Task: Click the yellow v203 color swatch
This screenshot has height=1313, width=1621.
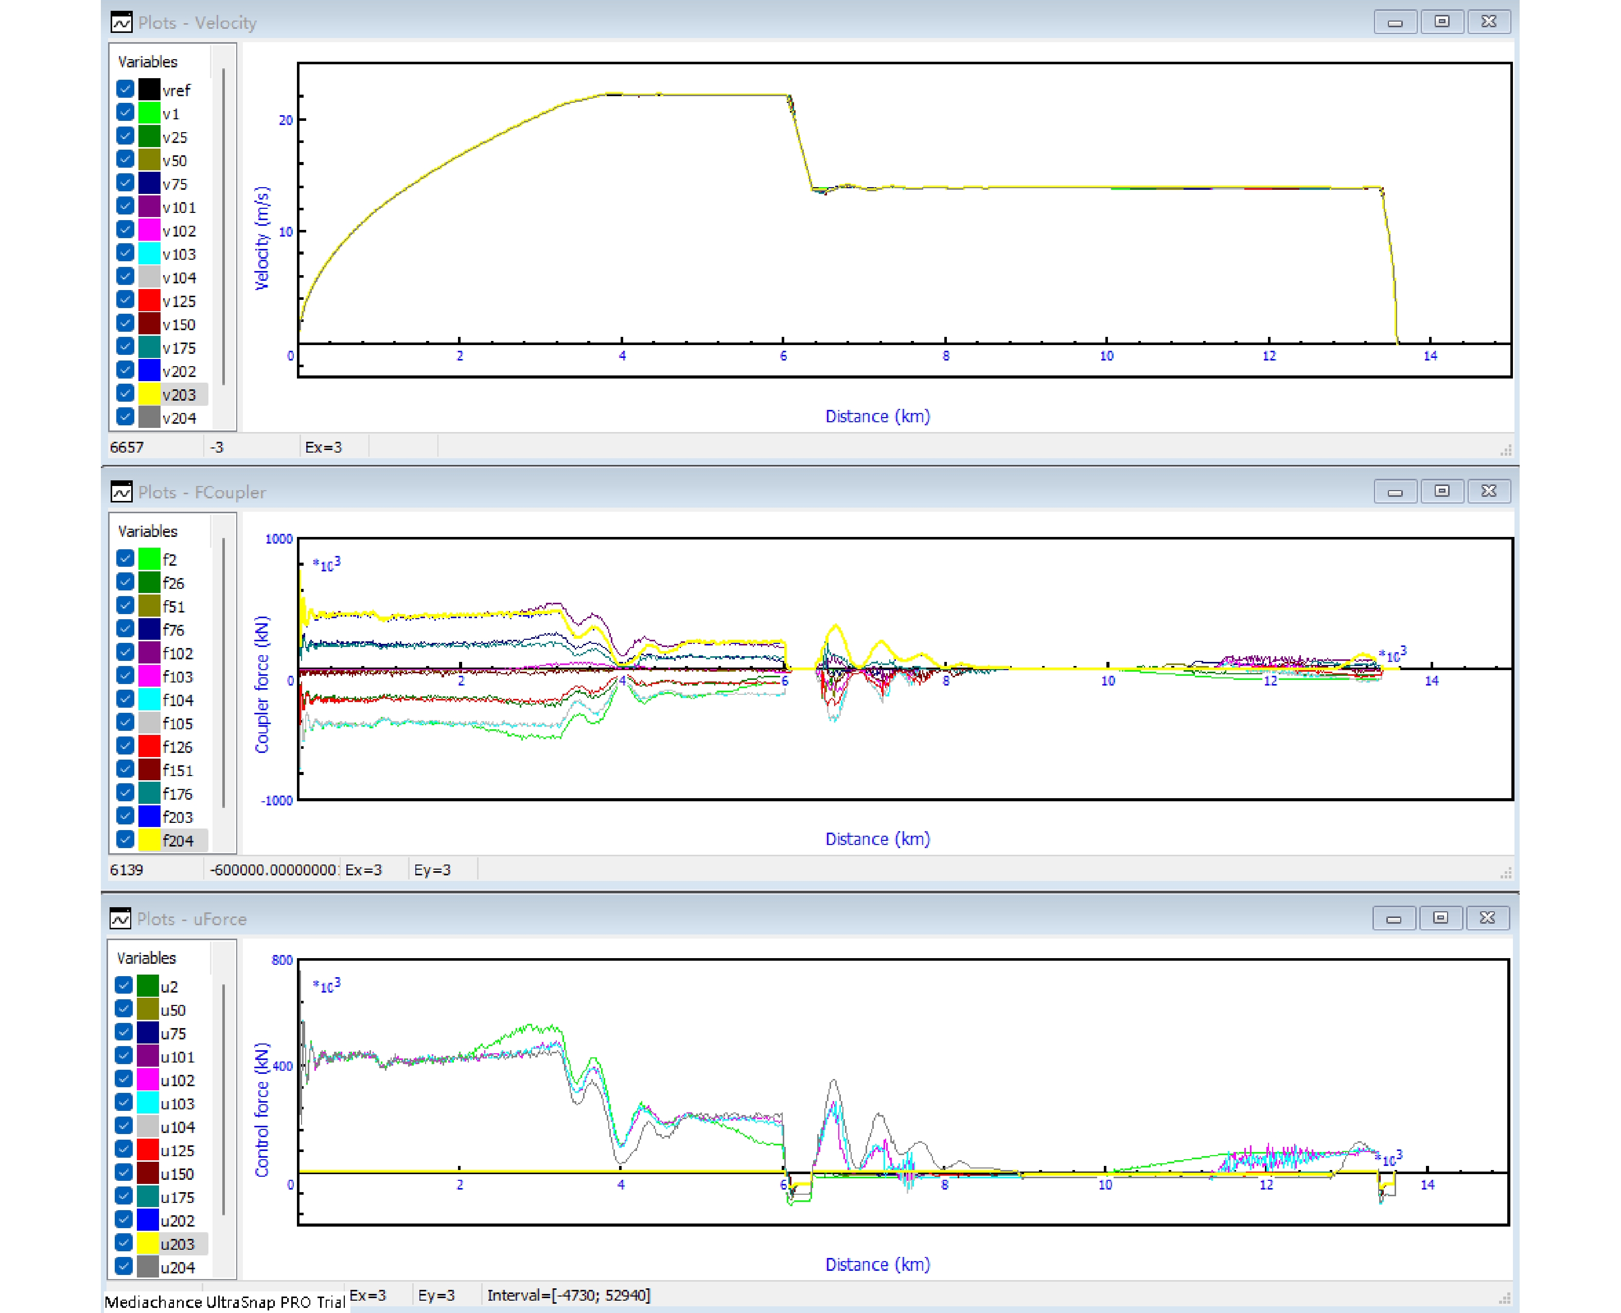Action: [149, 394]
